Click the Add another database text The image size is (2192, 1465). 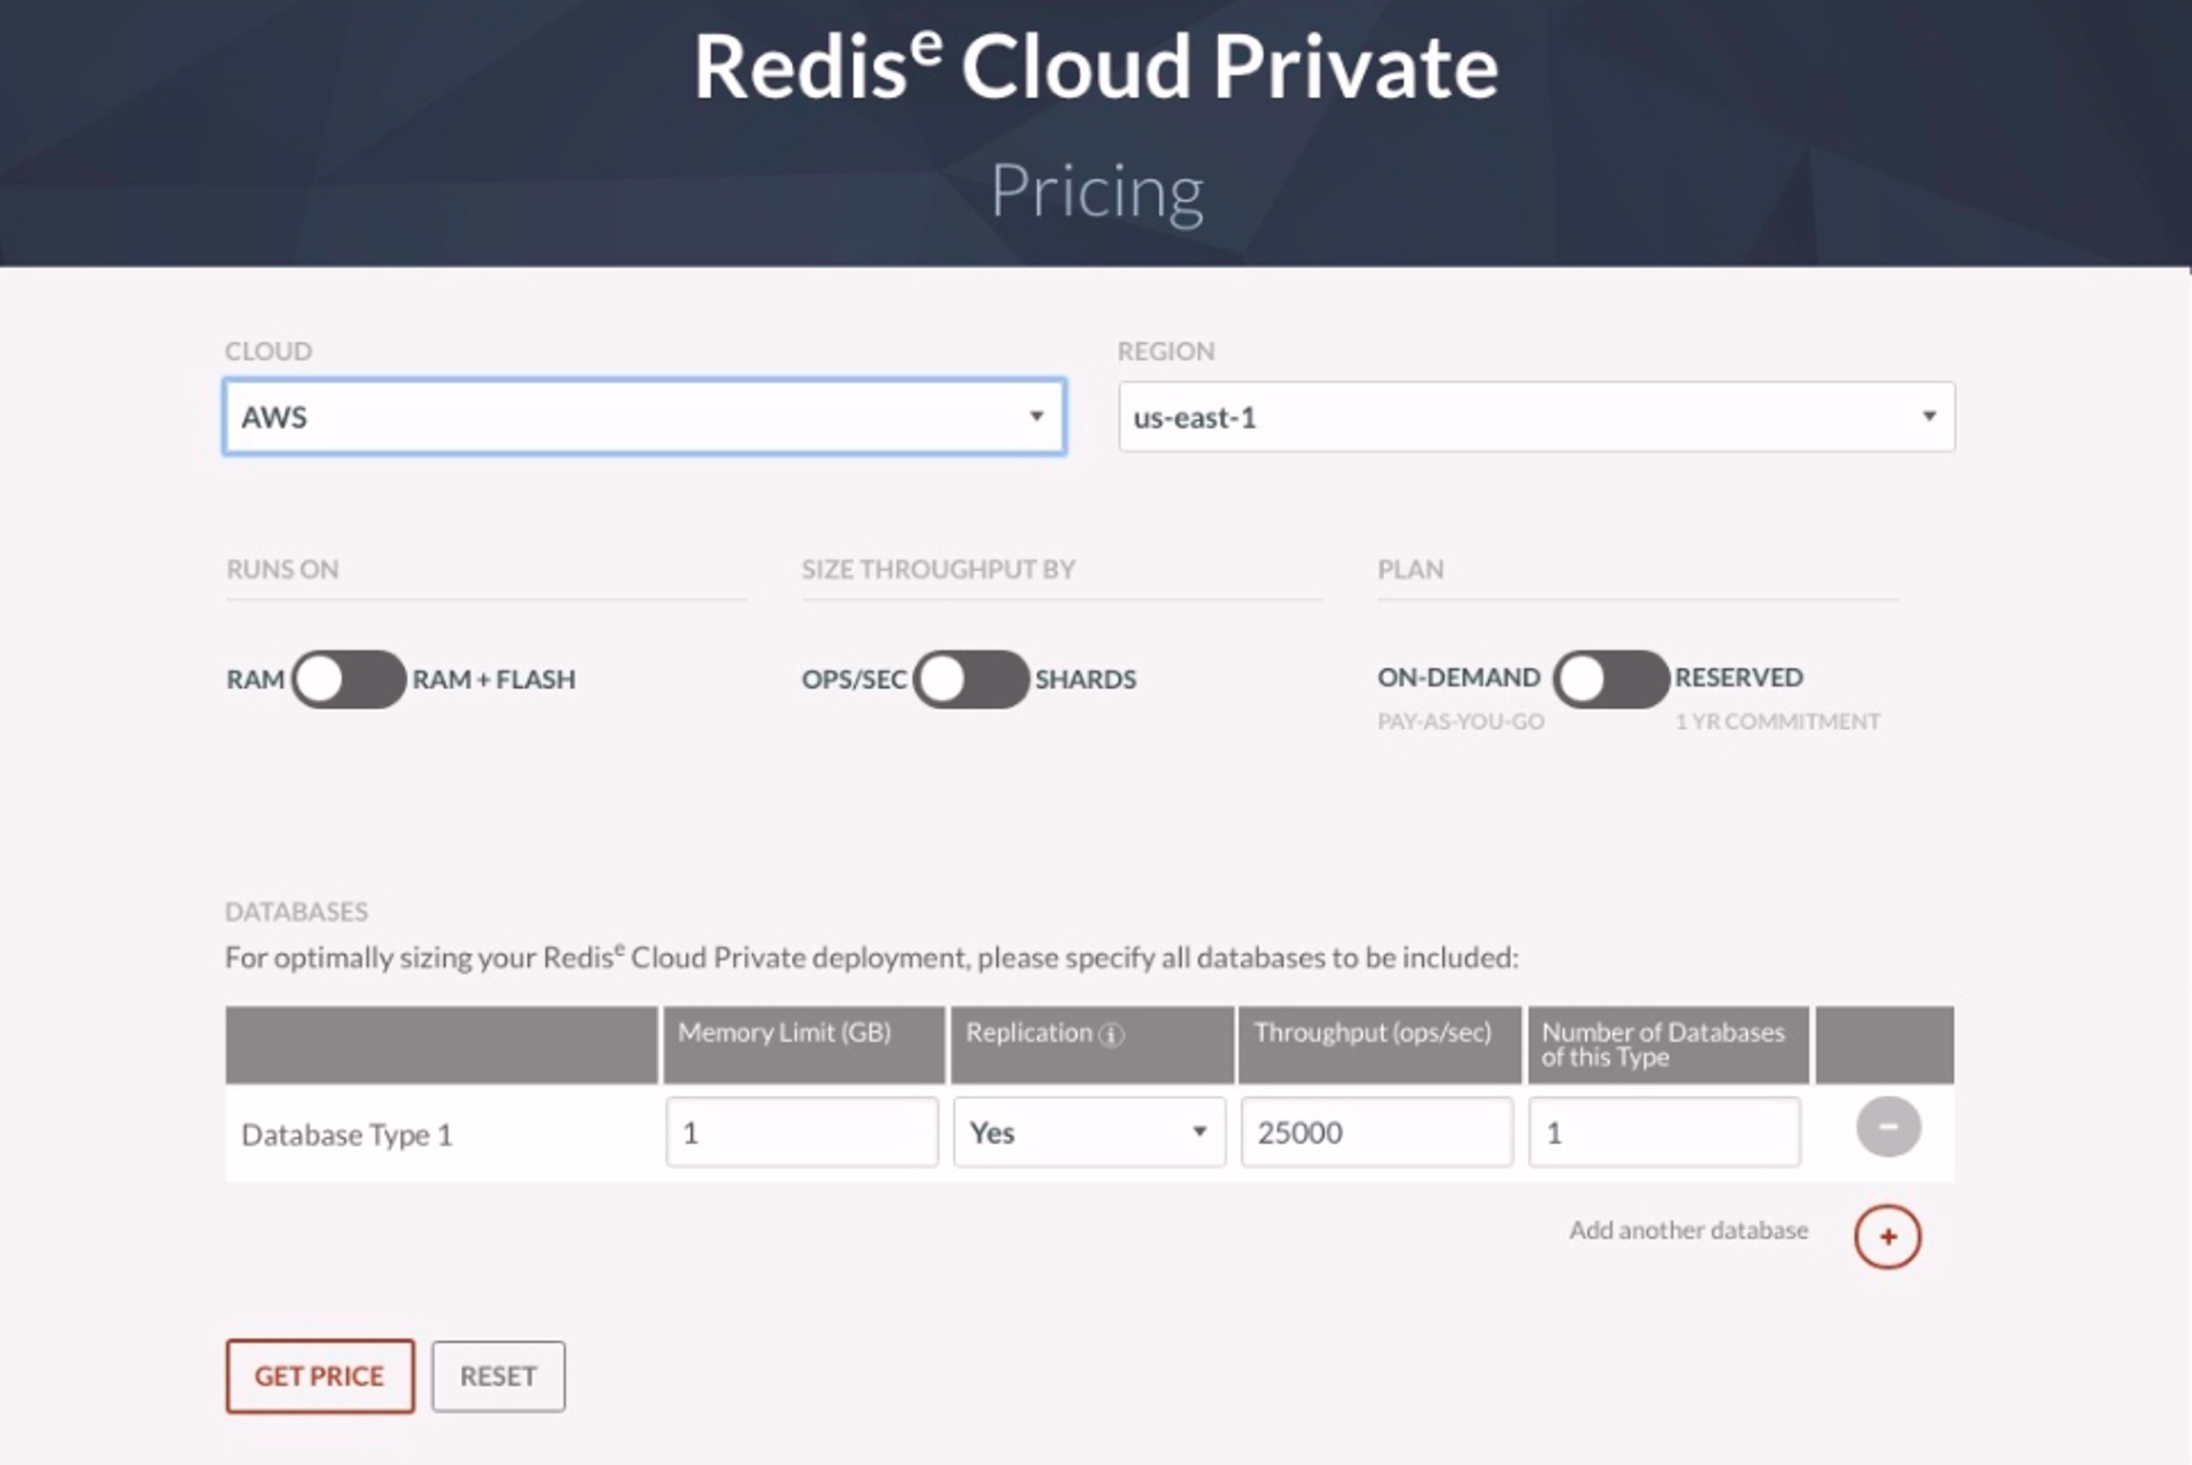tap(1687, 1230)
